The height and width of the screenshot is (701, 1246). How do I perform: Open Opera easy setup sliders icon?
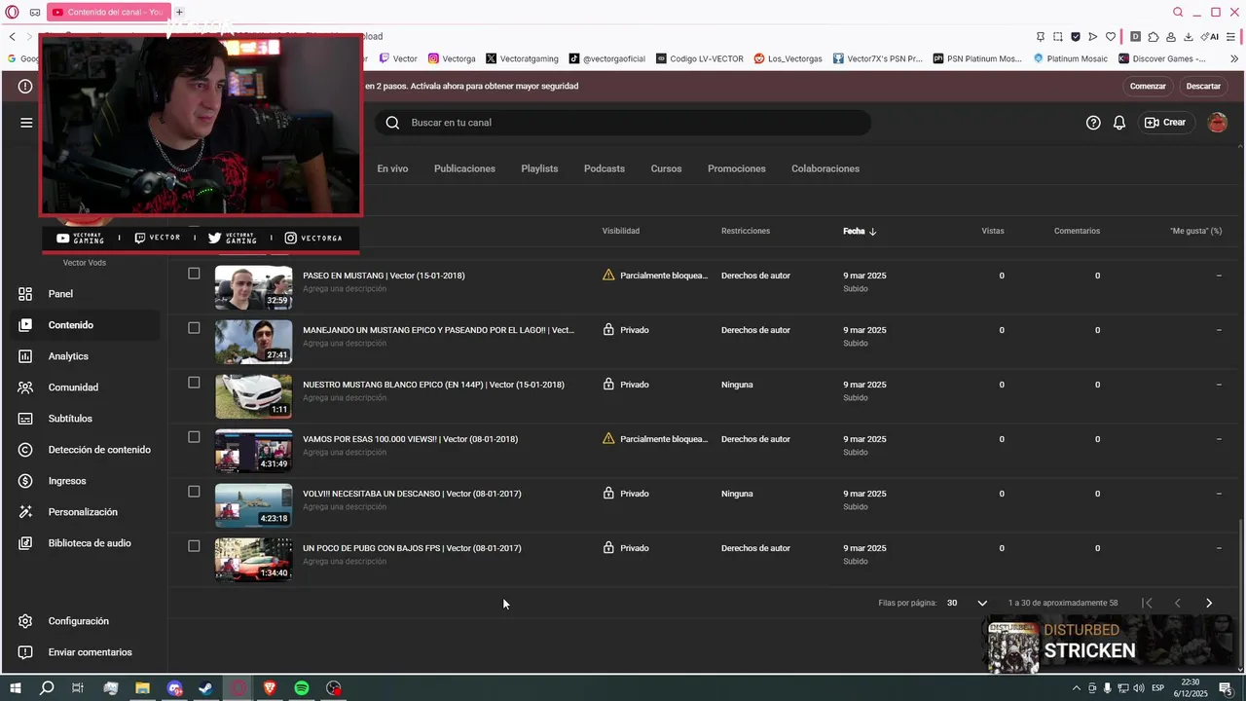[1232, 37]
